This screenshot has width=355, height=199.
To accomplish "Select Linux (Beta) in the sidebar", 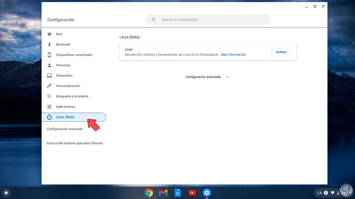I will click(x=74, y=117).
